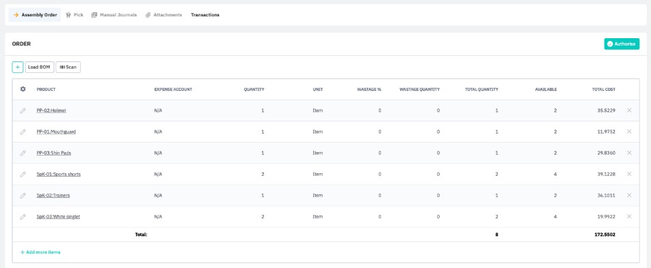The image size is (651, 268).
Task: Delete the PP-02:Helmet line with X
Action: [x=629, y=110]
